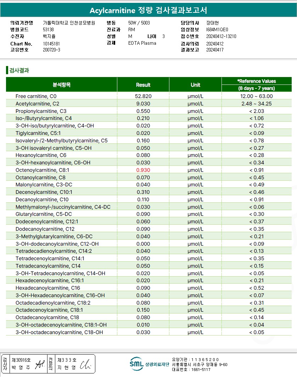This screenshot has height=377, width=297.
Task: Select '3-OH isovaleryl carnitine, C5-OH' row name
Action: click(54, 148)
